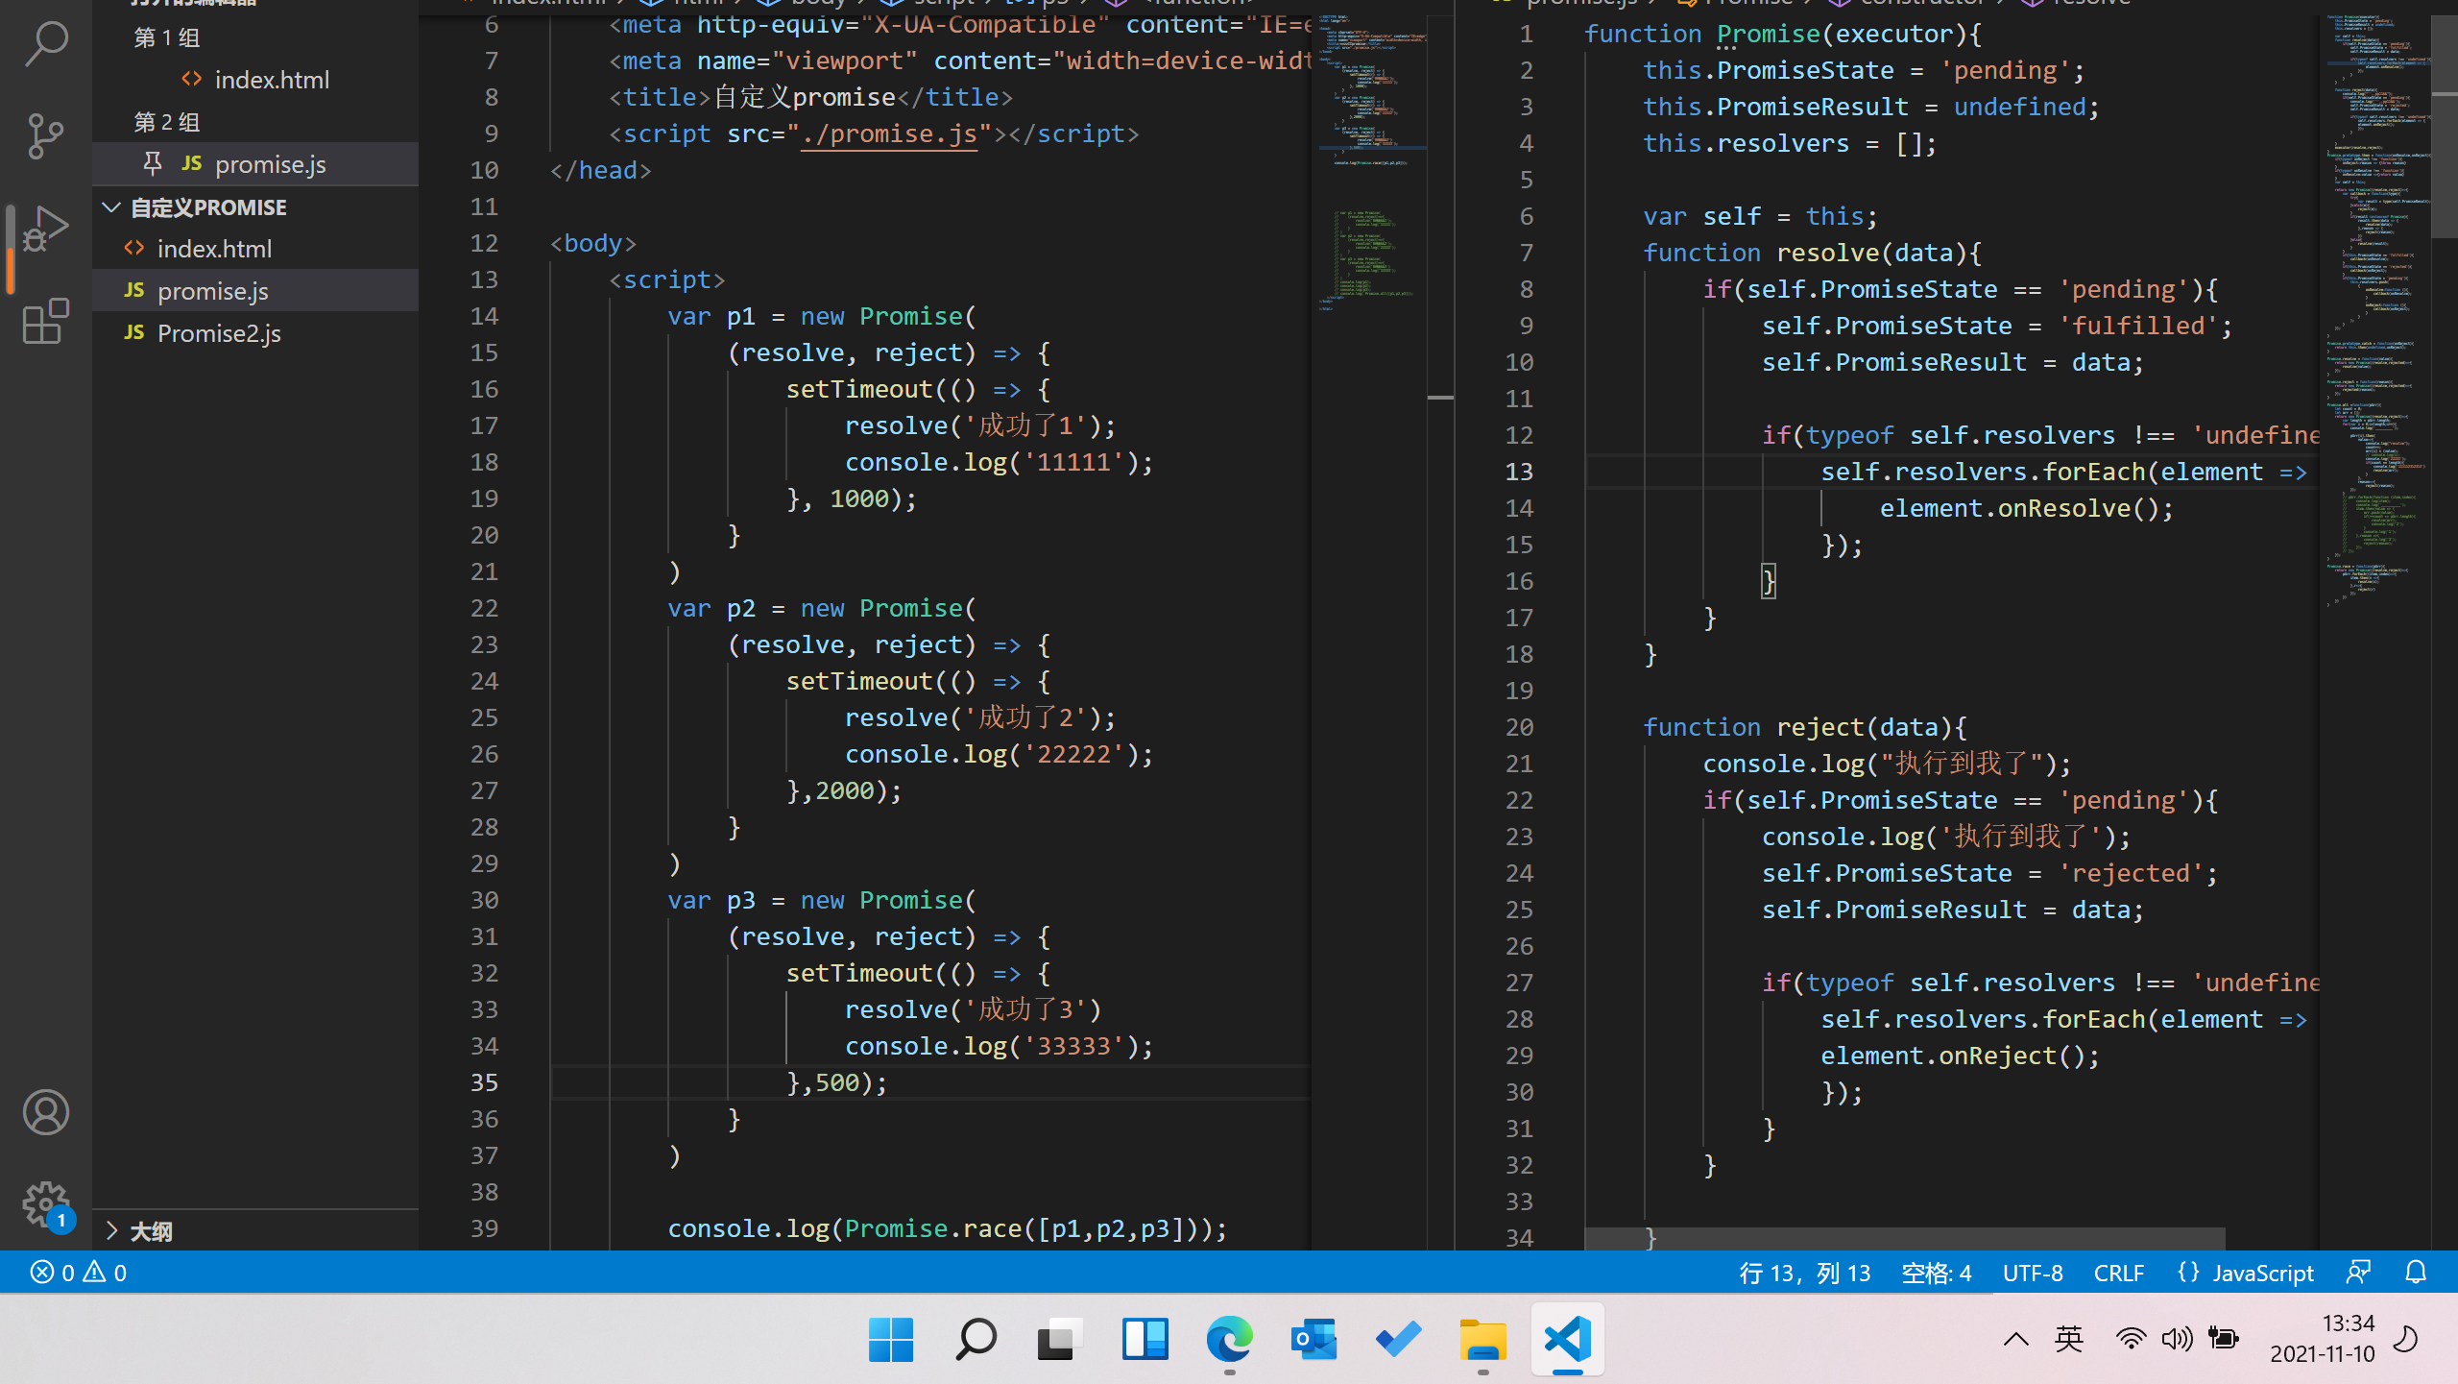
Task: Open the Extensions view
Action: pos(45,321)
